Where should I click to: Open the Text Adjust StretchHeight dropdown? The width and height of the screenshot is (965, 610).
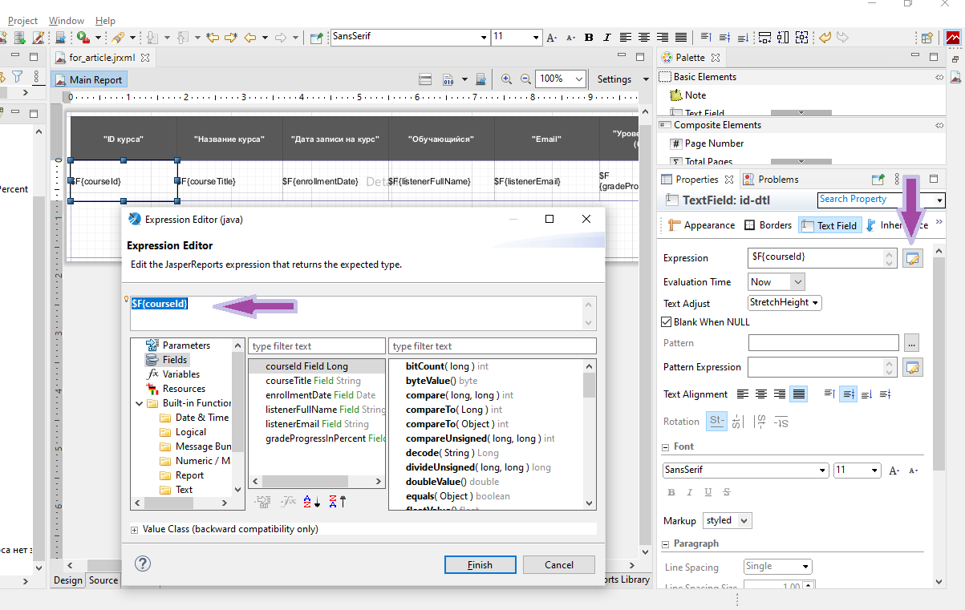[x=785, y=303]
